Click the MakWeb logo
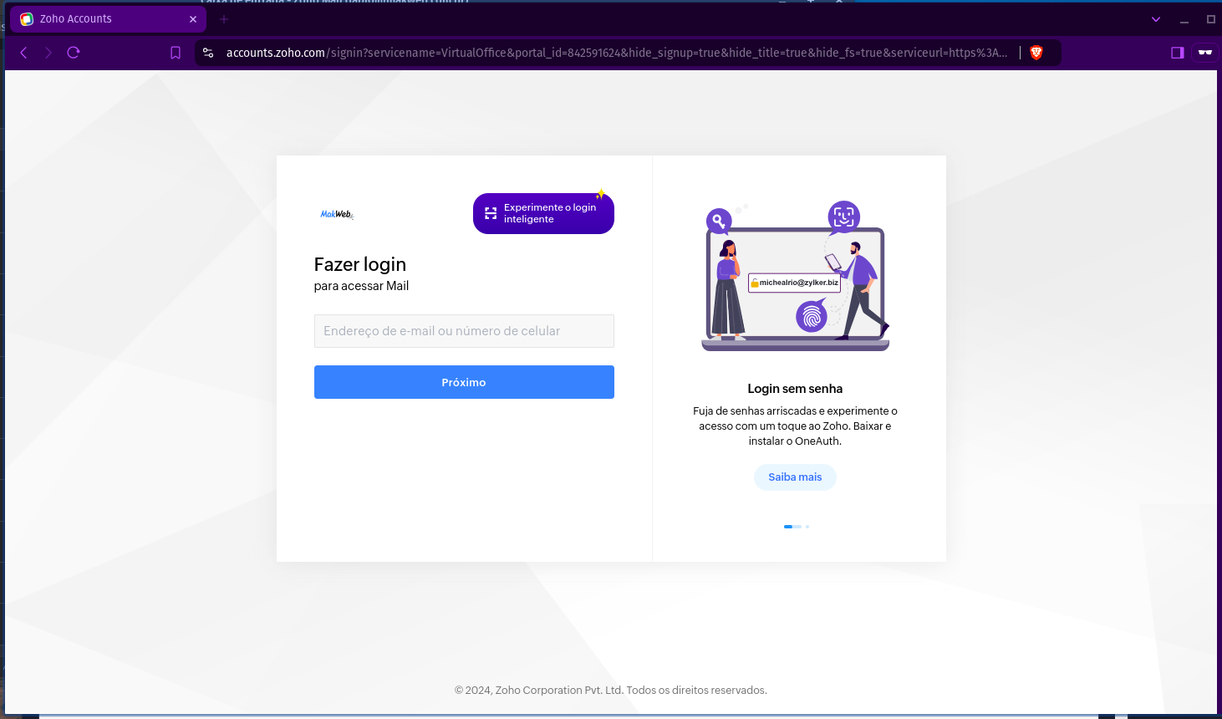The image size is (1222, 719). [337, 214]
